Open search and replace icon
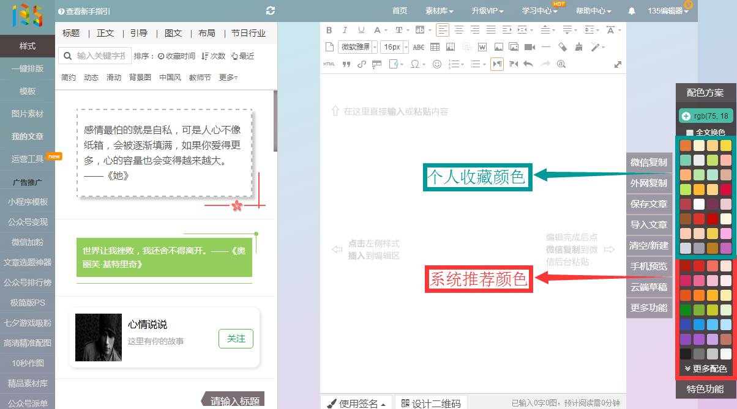Screen dimensions: 737x409 point(561,64)
